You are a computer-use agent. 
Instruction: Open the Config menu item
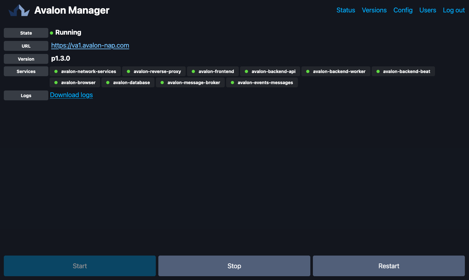click(x=403, y=10)
